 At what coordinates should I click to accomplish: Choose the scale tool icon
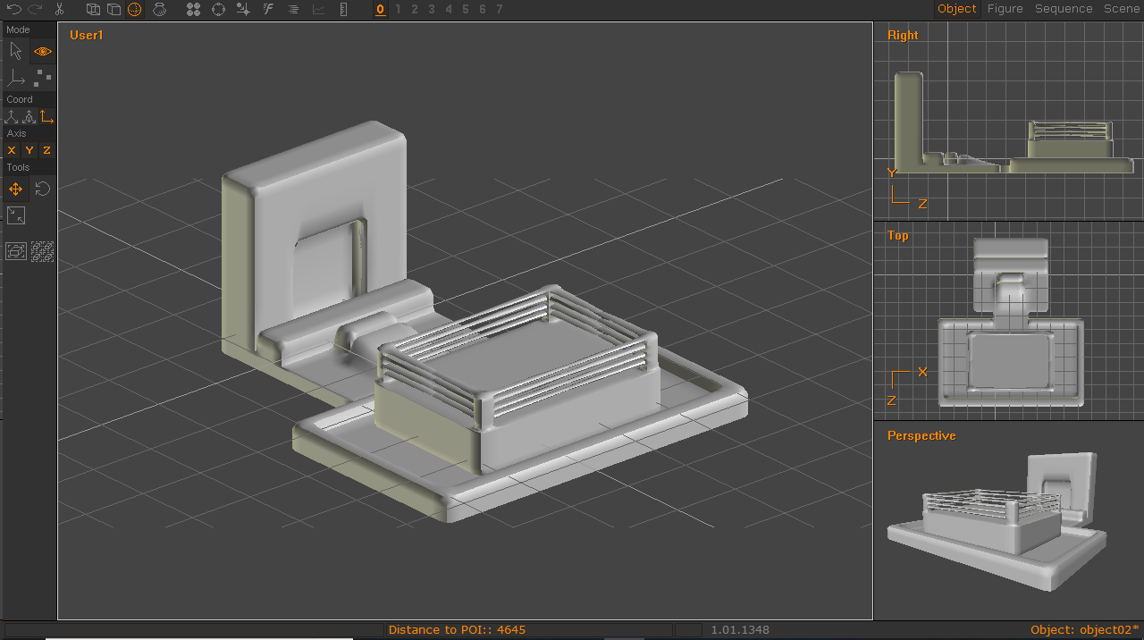pos(16,215)
